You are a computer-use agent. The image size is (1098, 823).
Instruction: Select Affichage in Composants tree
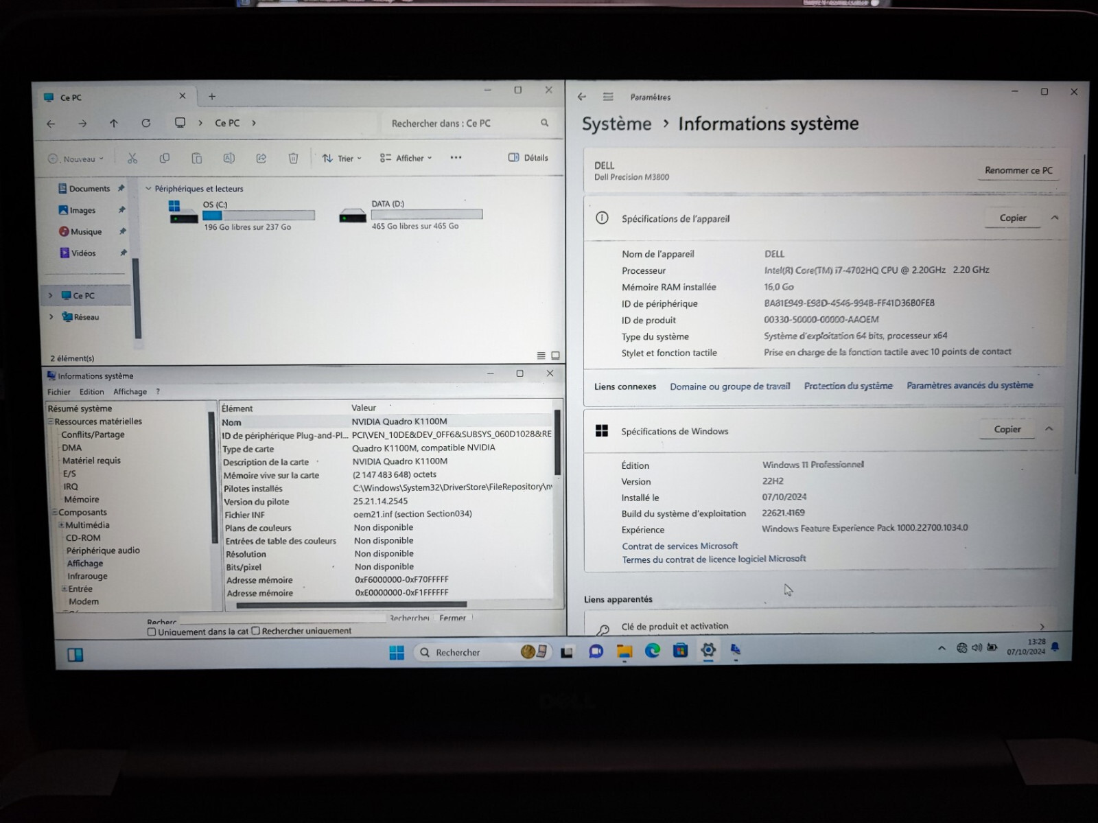point(85,564)
